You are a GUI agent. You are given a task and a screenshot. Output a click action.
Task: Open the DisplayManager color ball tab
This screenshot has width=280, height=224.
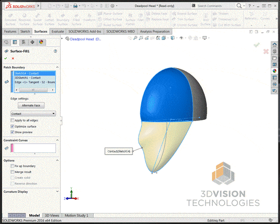click(41, 42)
